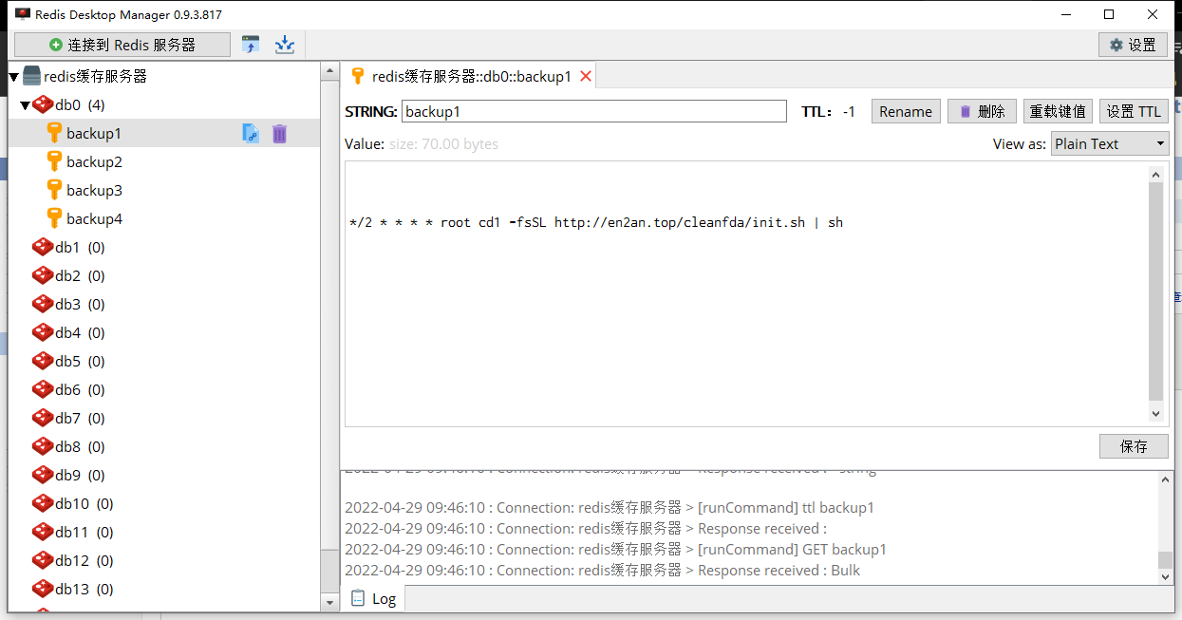Open the View as Plain Text dropdown
This screenshot has height=620, width=1182.
pyautogui.click(x=1110, y=144)
